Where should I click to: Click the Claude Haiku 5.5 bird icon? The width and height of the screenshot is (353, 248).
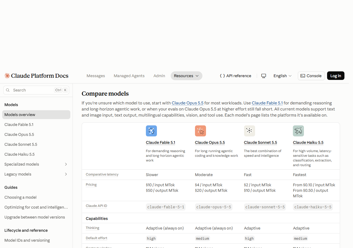[x=298, y=131]
